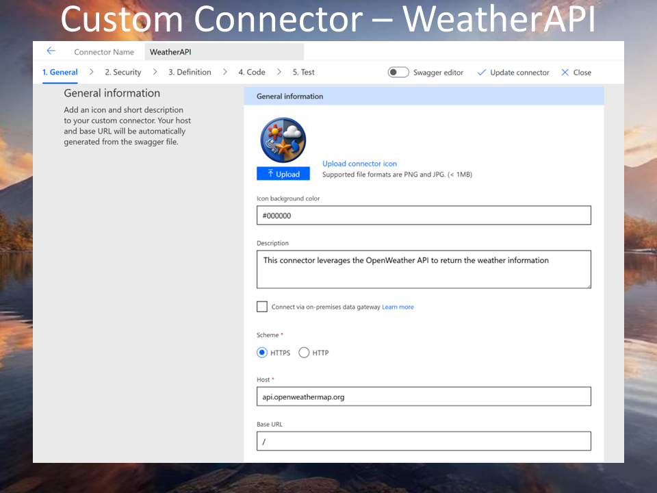
Task: Edit the Connector Name WeatherAPI field
Action: (x=224, y=52)
